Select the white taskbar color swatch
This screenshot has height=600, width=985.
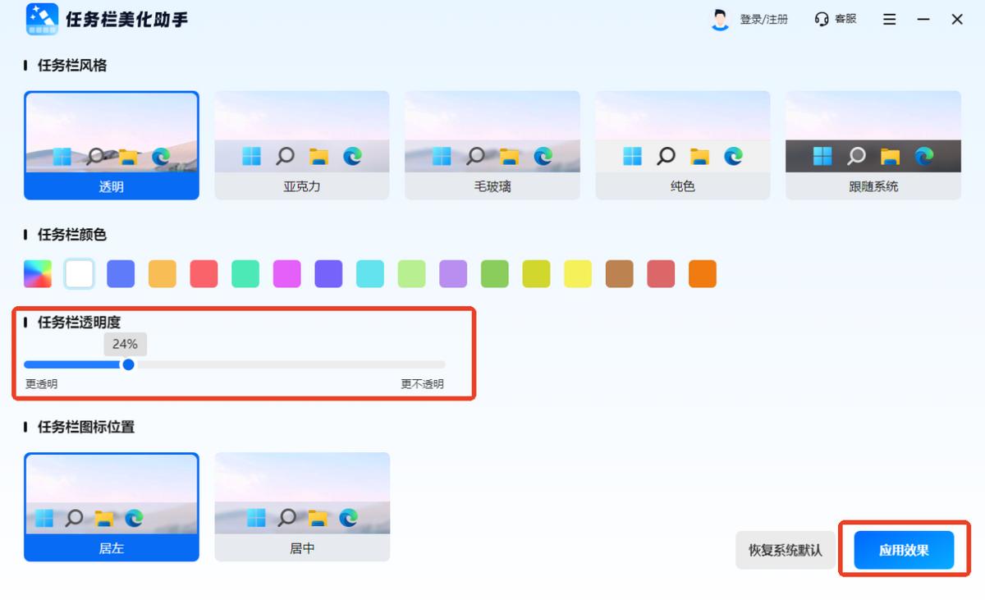[x=79, y=273]
